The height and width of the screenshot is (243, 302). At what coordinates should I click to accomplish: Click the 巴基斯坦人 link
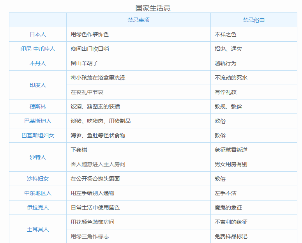[x=38, y=121]
